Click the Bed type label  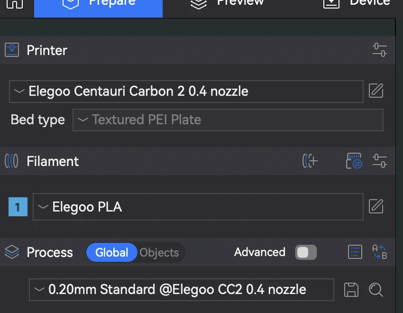(38, 120)
